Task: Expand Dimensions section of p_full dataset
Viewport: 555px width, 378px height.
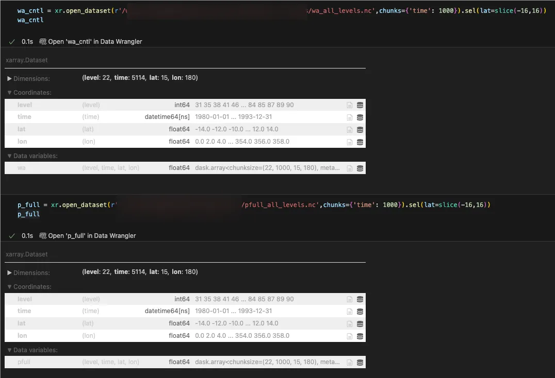Action: point(28,273)
